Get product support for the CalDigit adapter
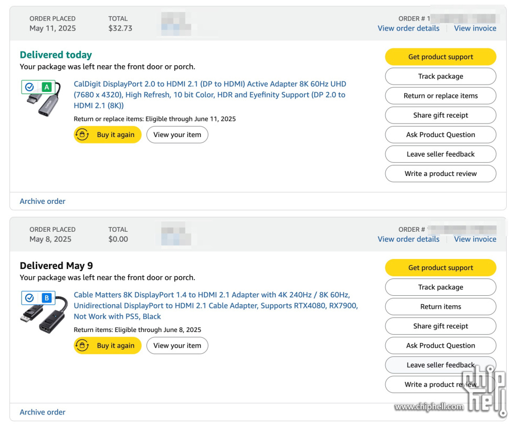 [x=440, y=57]
